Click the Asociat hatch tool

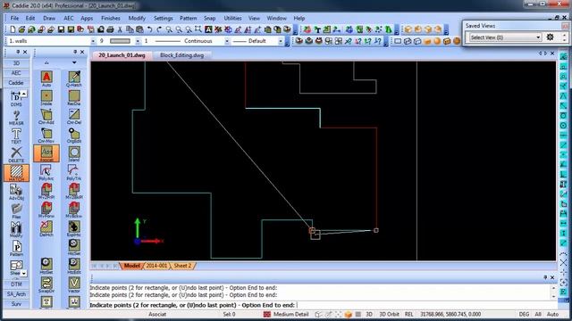(46, 153)
